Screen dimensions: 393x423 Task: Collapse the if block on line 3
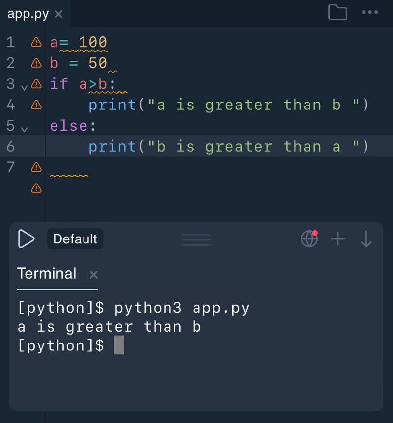coord(24,88)
